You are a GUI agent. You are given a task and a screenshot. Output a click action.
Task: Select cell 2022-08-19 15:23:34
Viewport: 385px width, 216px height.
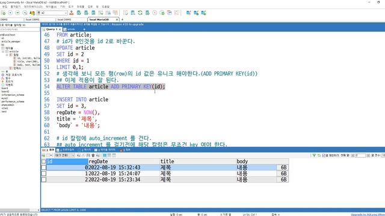coord(124,179)
